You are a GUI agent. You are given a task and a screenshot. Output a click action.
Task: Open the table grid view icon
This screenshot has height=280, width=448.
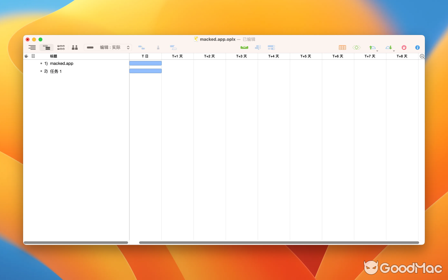(342, 47)
